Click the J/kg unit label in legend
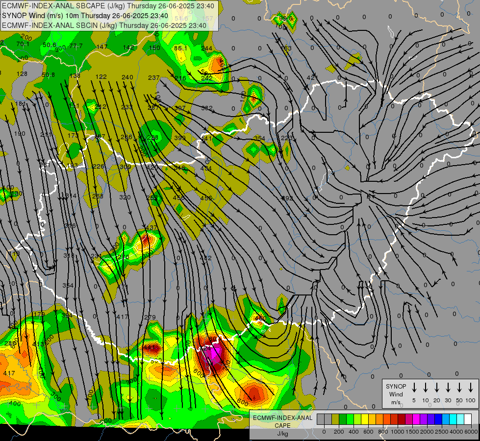The image size is (480, 441). 282,434
